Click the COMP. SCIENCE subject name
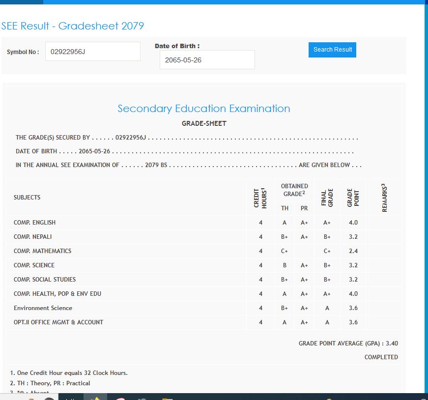The width and height of the screenshot is (428, 400). (34, 265)
